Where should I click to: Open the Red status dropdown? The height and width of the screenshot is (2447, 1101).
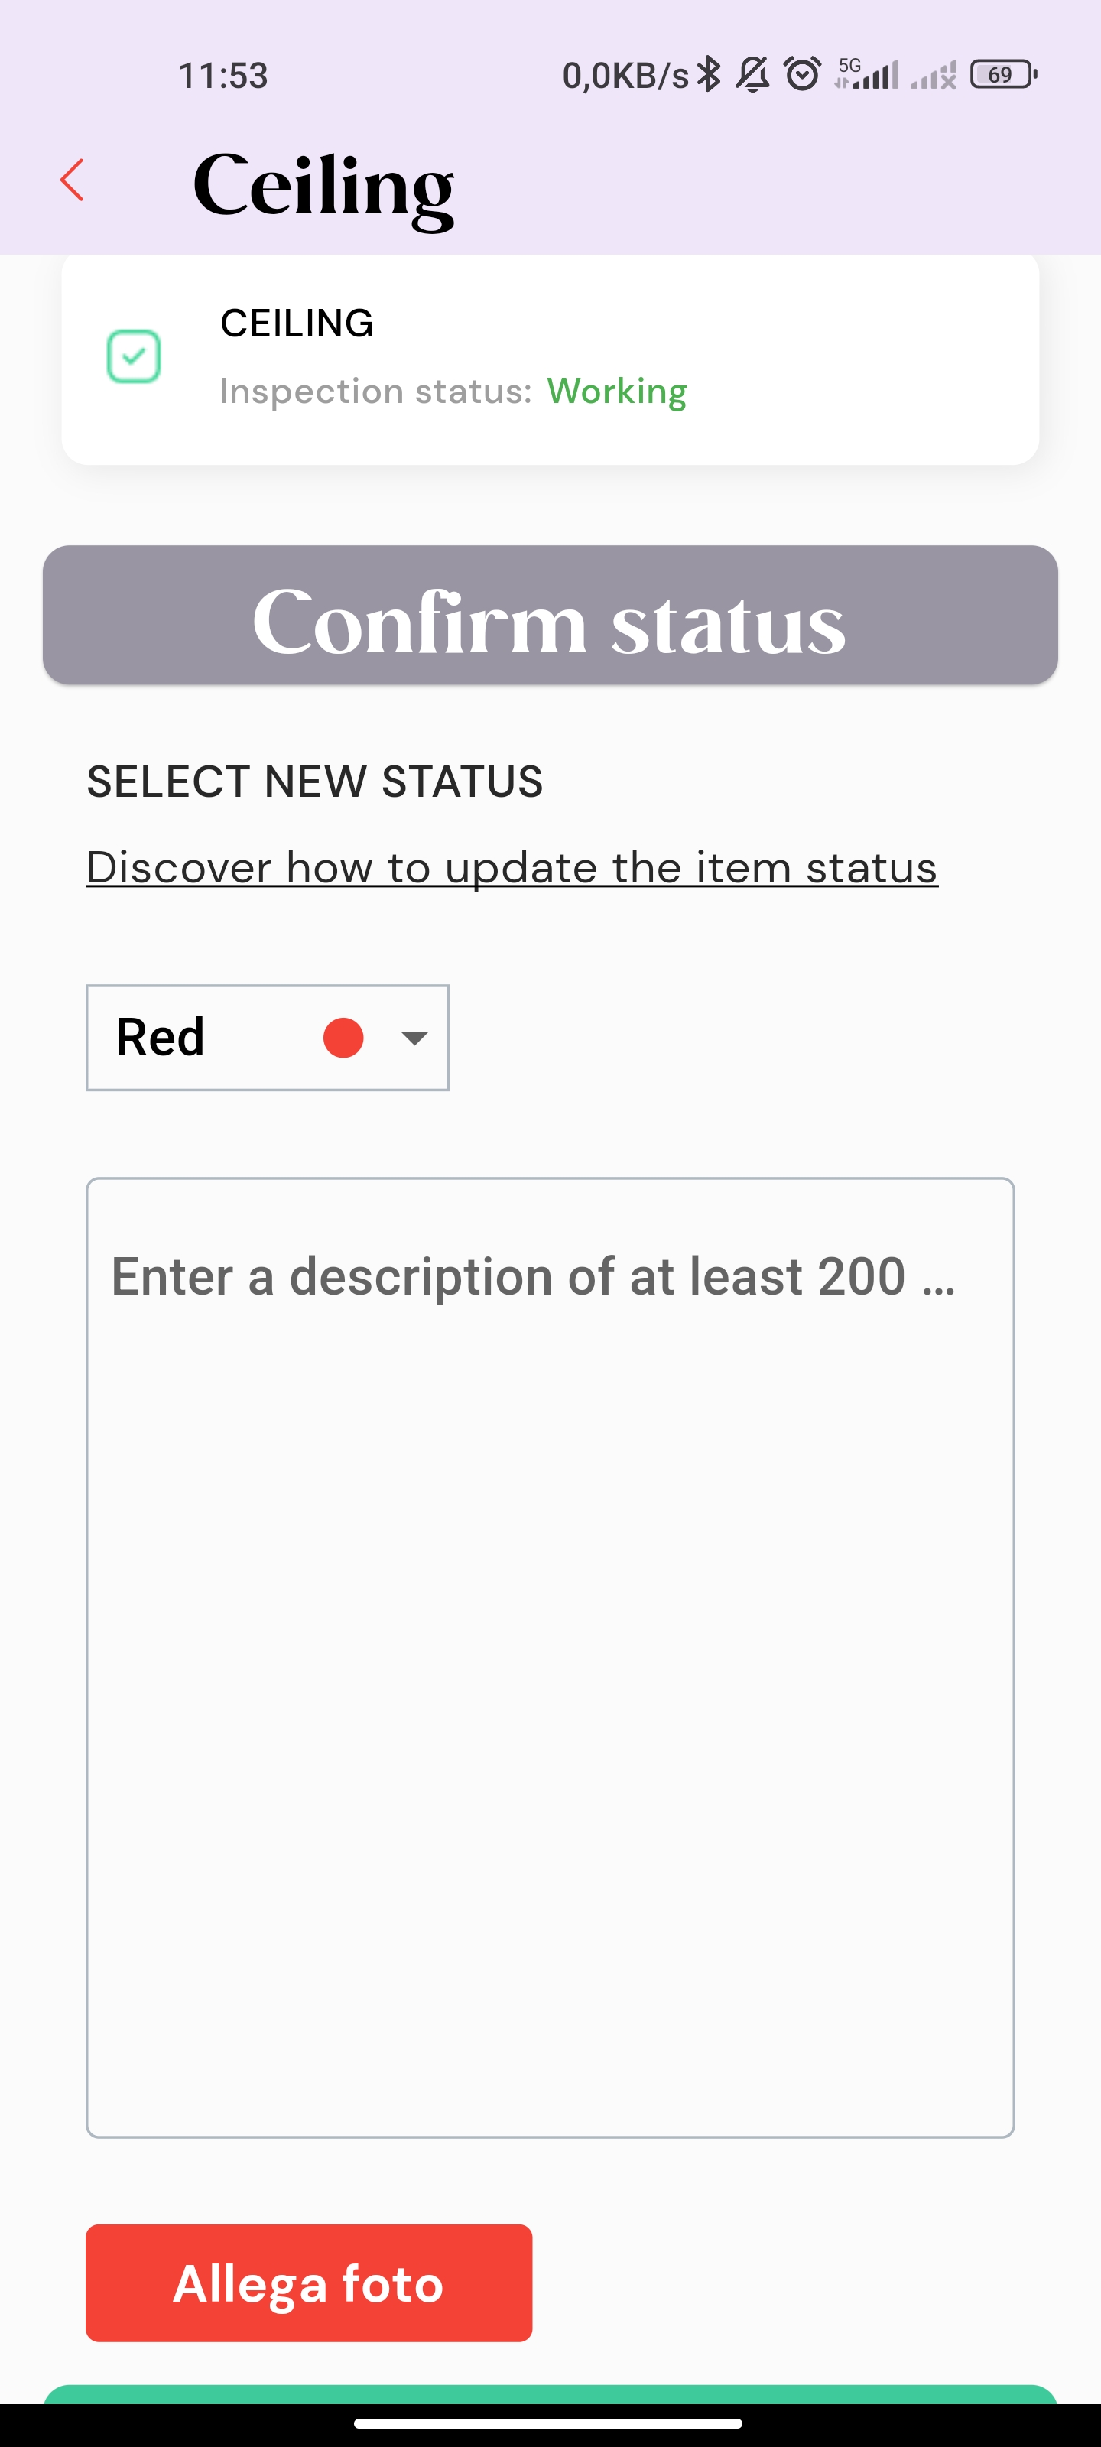[x=267, y=1038]
